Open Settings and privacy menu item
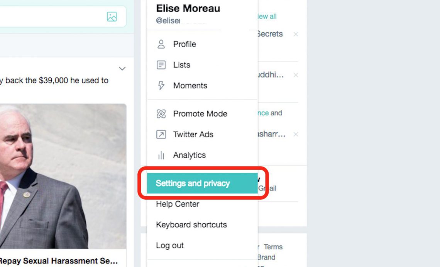The height and width of the screenshot is (267, 440). coord(193,184)
